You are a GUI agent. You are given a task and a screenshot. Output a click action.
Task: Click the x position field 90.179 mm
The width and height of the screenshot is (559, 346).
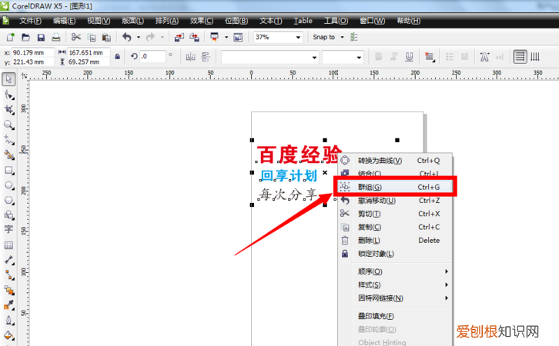pos(33,52)
